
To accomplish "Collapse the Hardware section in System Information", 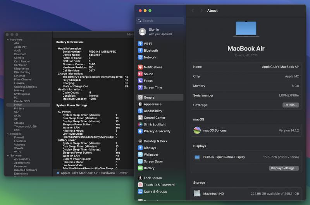I will [8, 40].
